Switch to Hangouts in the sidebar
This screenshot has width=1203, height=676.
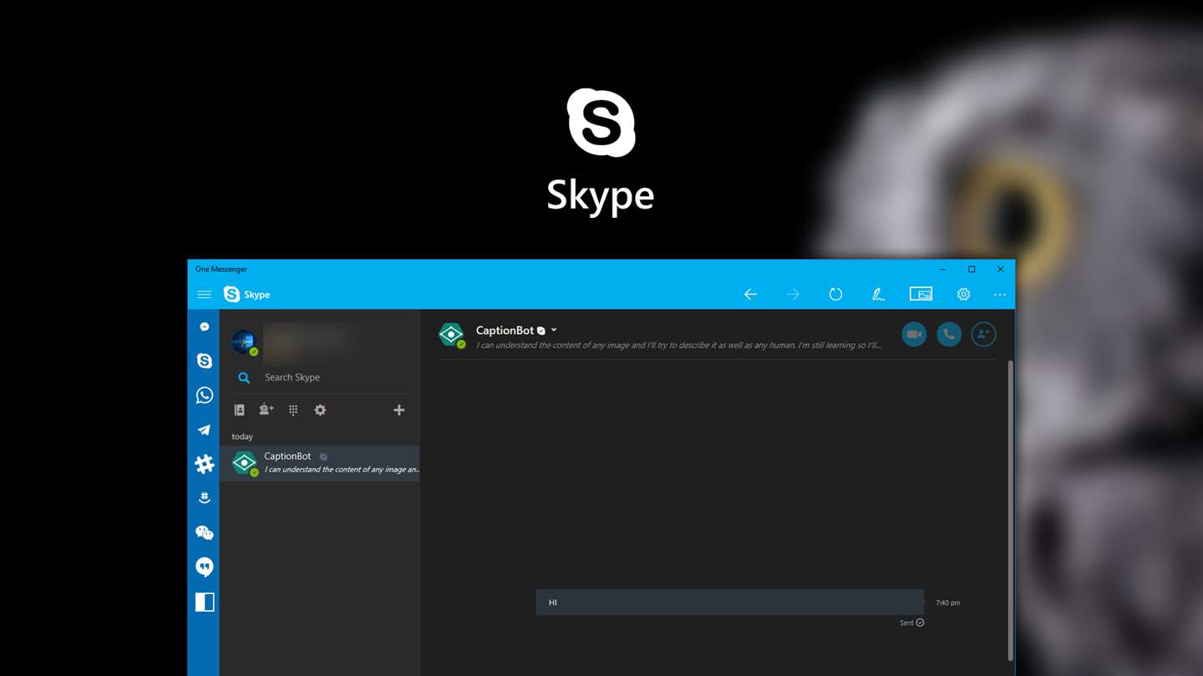click(204, 568)
